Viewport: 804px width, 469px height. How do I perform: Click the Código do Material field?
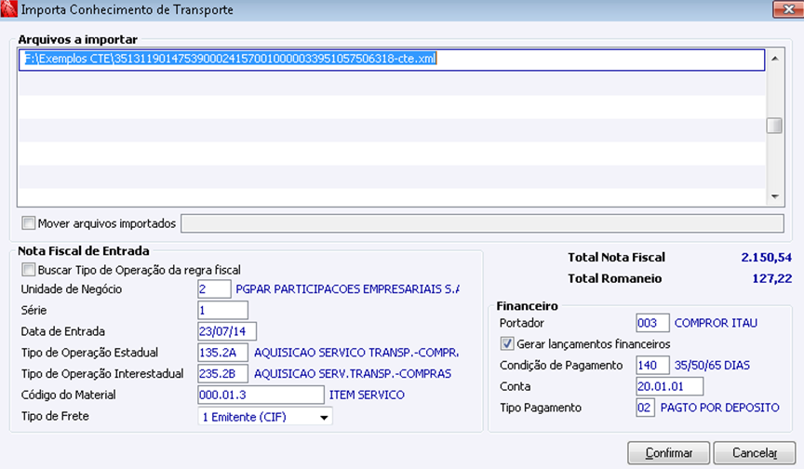(x=261, y=395)
